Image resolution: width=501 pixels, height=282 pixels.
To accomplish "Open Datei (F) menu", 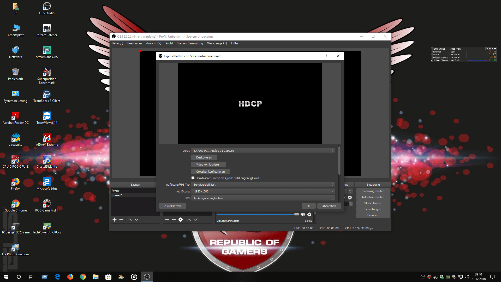I will click(117, 43).
